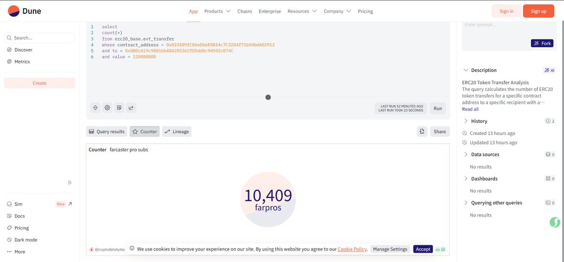Fork this query

[542, 43]
